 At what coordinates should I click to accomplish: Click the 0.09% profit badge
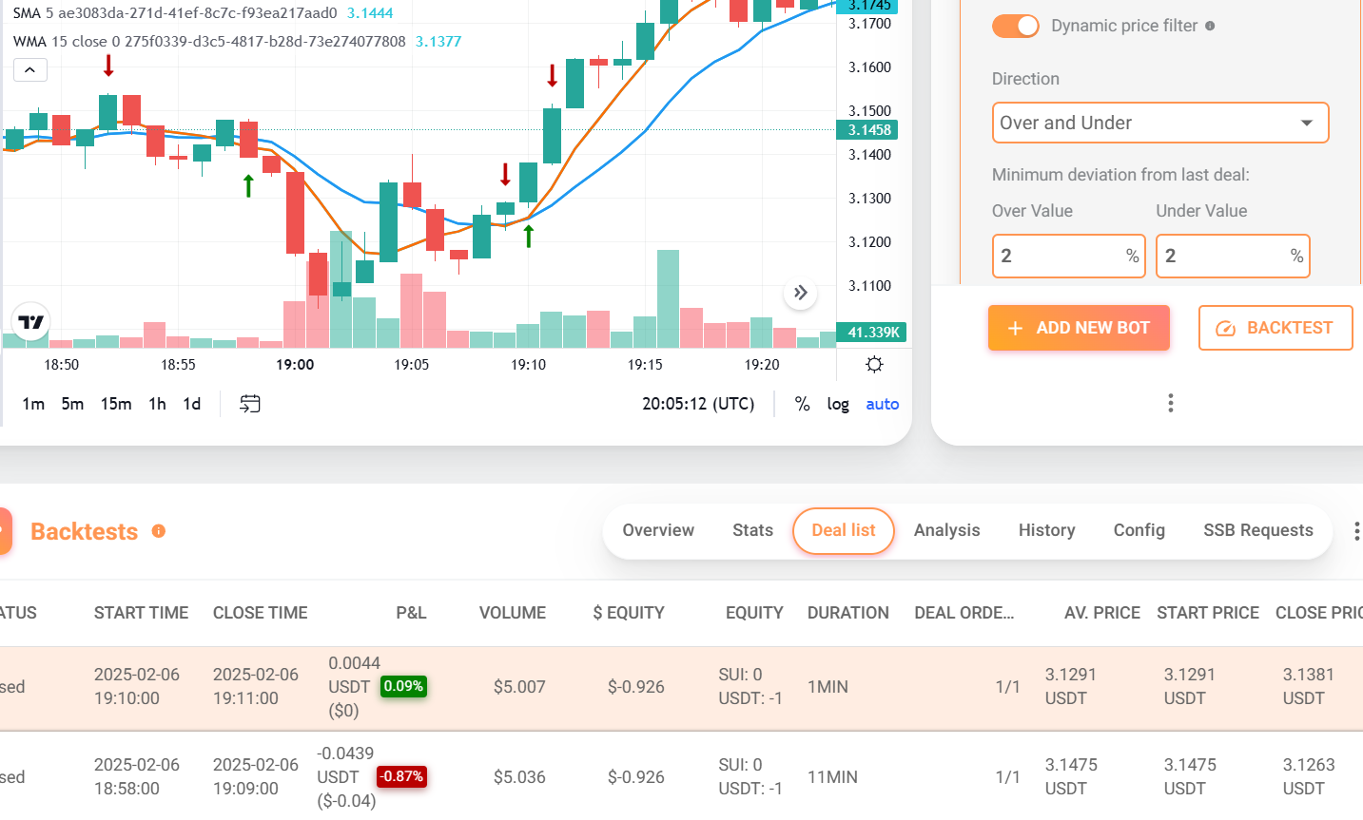point(403,686)
